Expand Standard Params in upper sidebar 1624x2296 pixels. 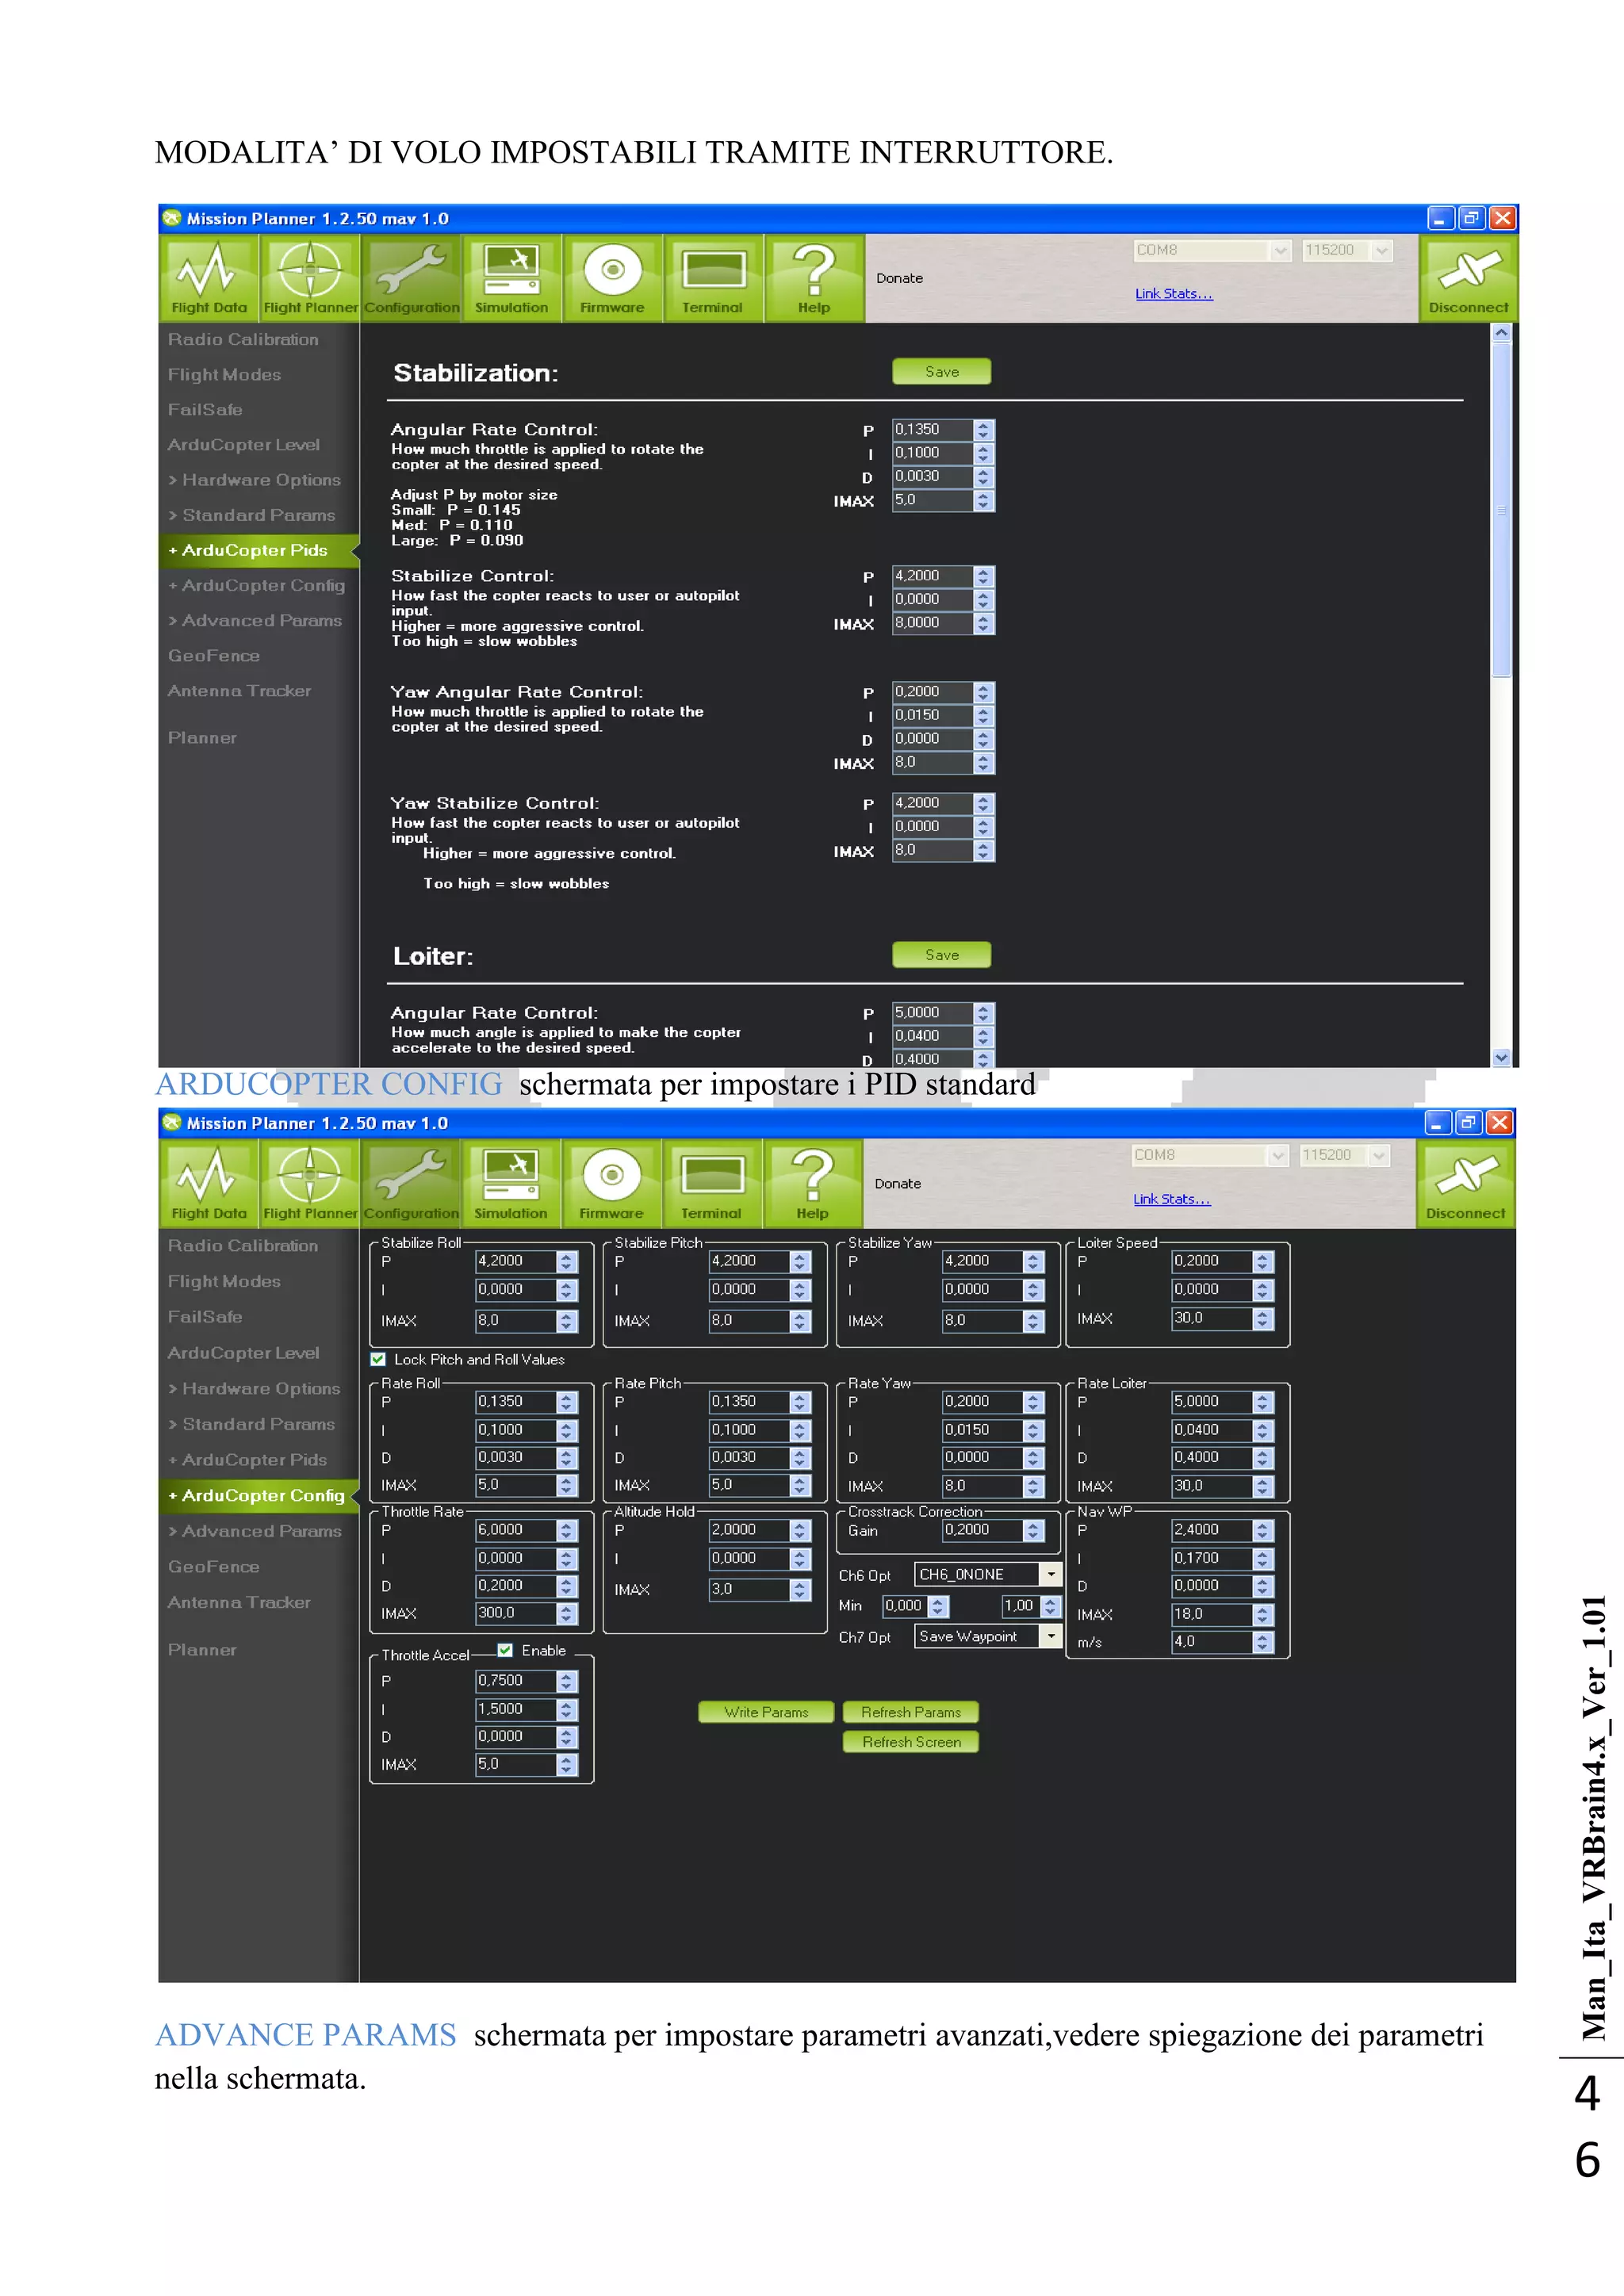point(252,515)
